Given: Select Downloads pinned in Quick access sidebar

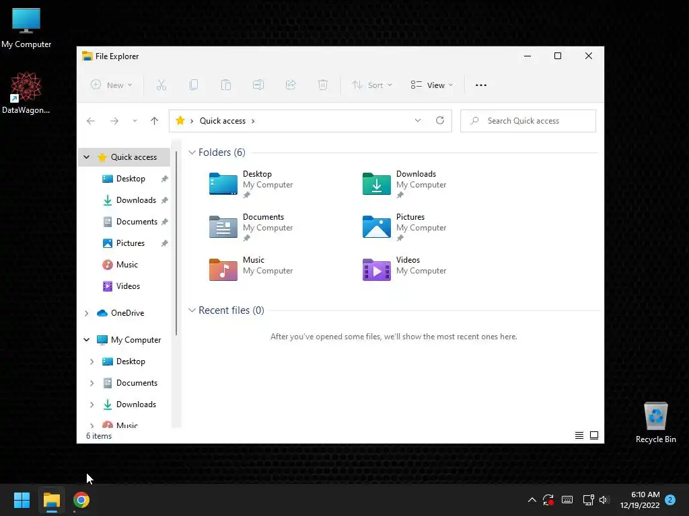Looking at the screenshot, I should pyautogui.click(x=136, y=200).
